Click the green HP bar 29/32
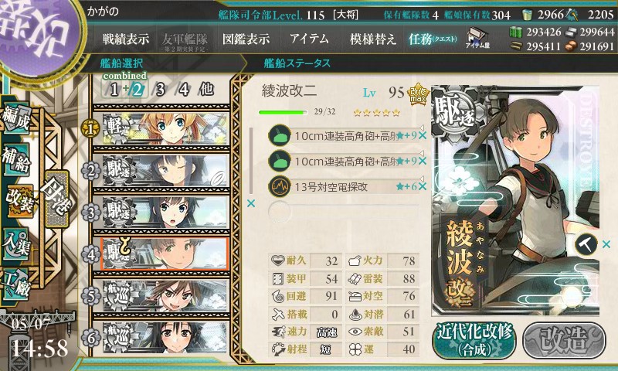 pos(283,112)
